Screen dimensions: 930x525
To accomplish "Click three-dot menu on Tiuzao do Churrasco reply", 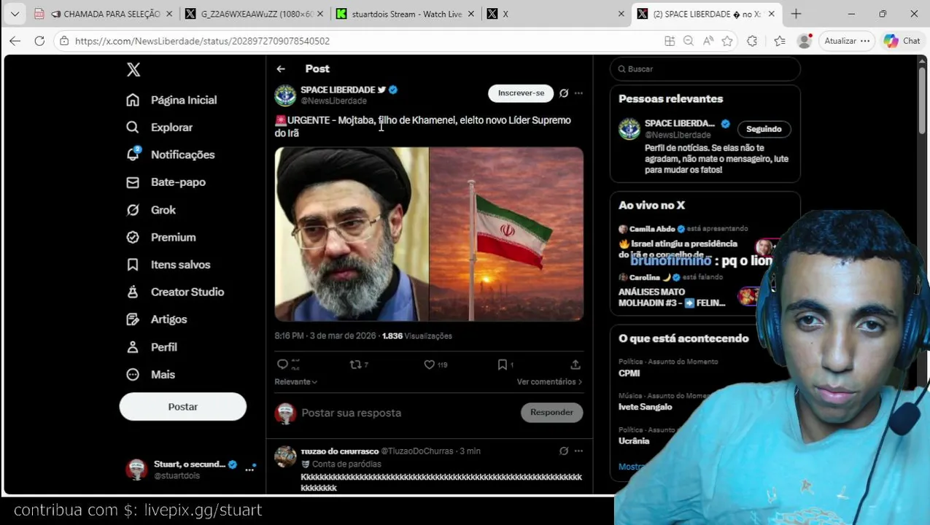I will click(578, 451).
